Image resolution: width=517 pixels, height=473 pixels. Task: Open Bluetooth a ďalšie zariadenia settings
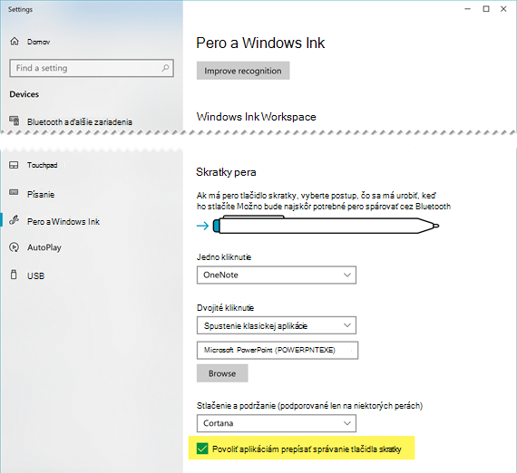pos(80,121)
